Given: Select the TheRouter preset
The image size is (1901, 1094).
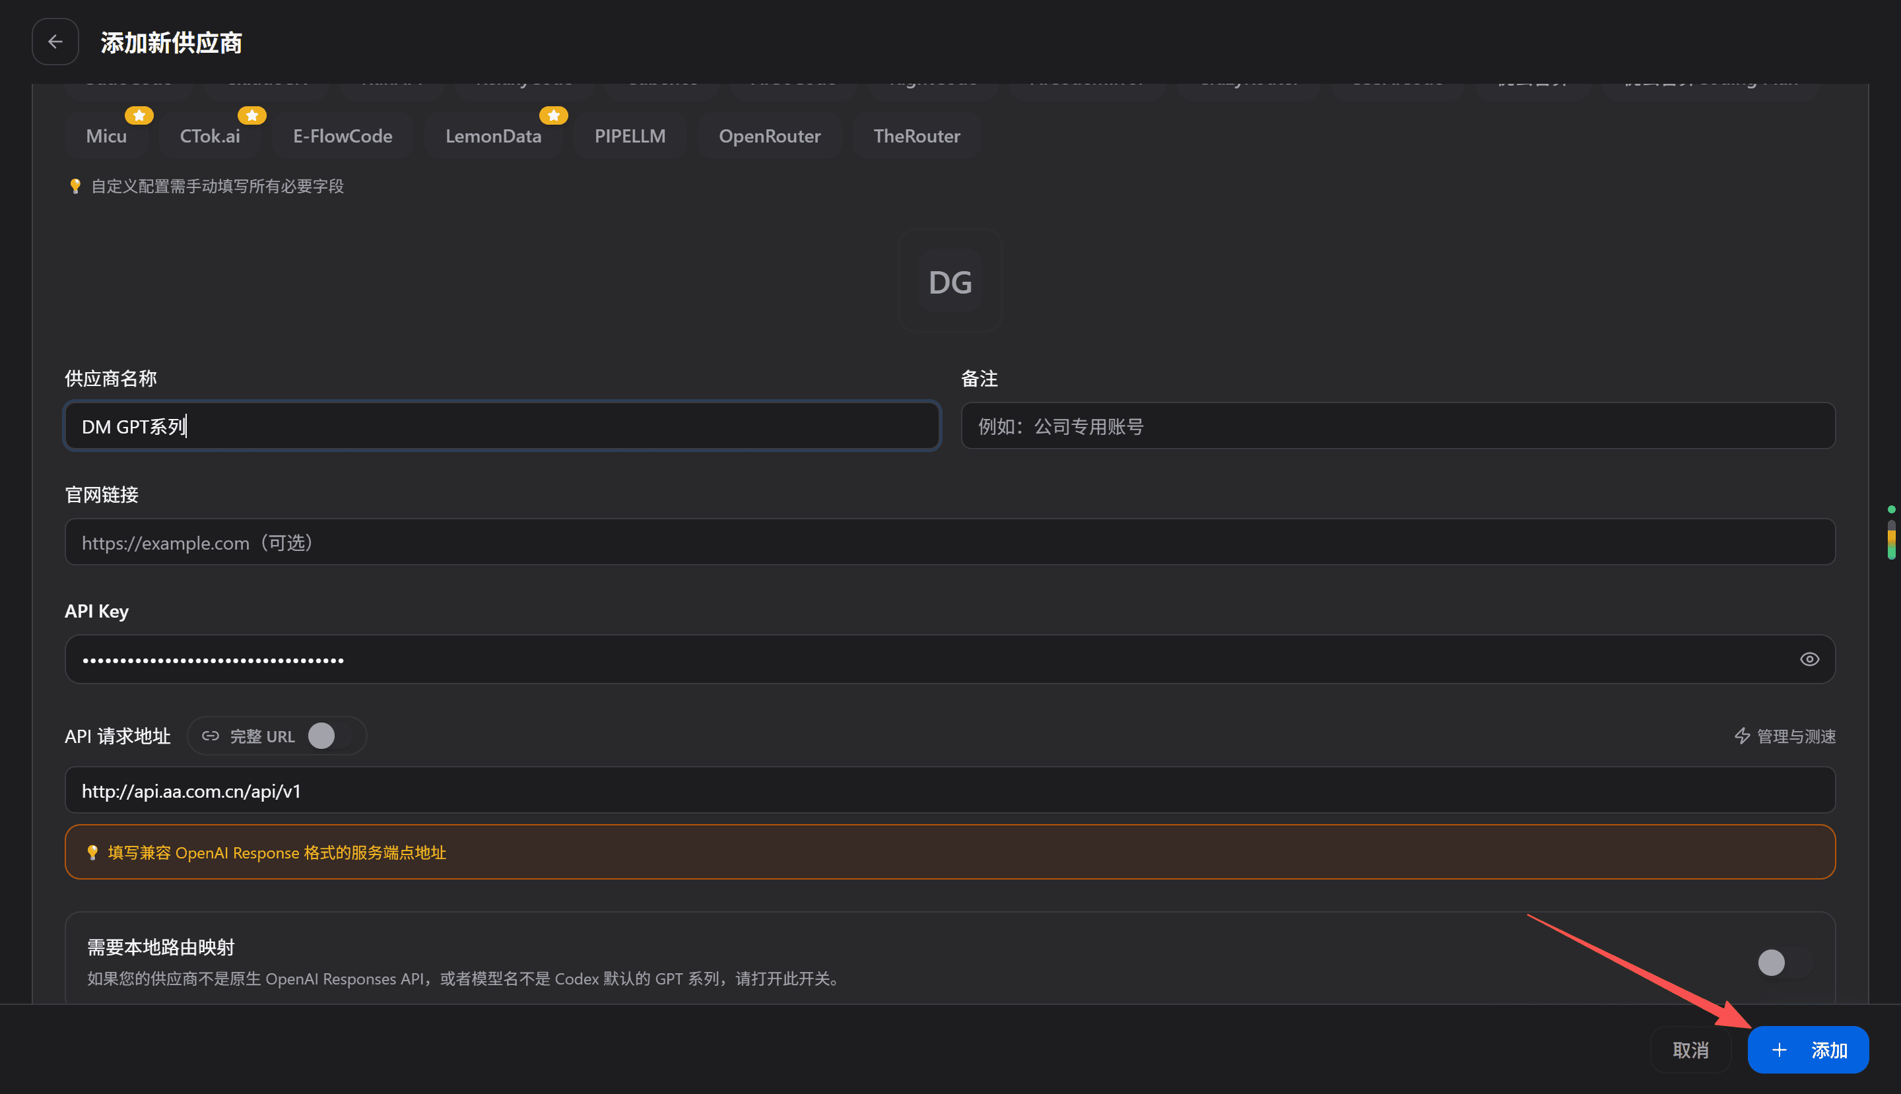Looking at the screenshot, I should point(917,136).
